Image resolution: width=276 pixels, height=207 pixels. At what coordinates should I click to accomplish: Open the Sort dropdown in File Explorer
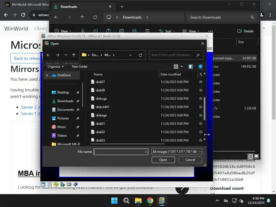167,31
